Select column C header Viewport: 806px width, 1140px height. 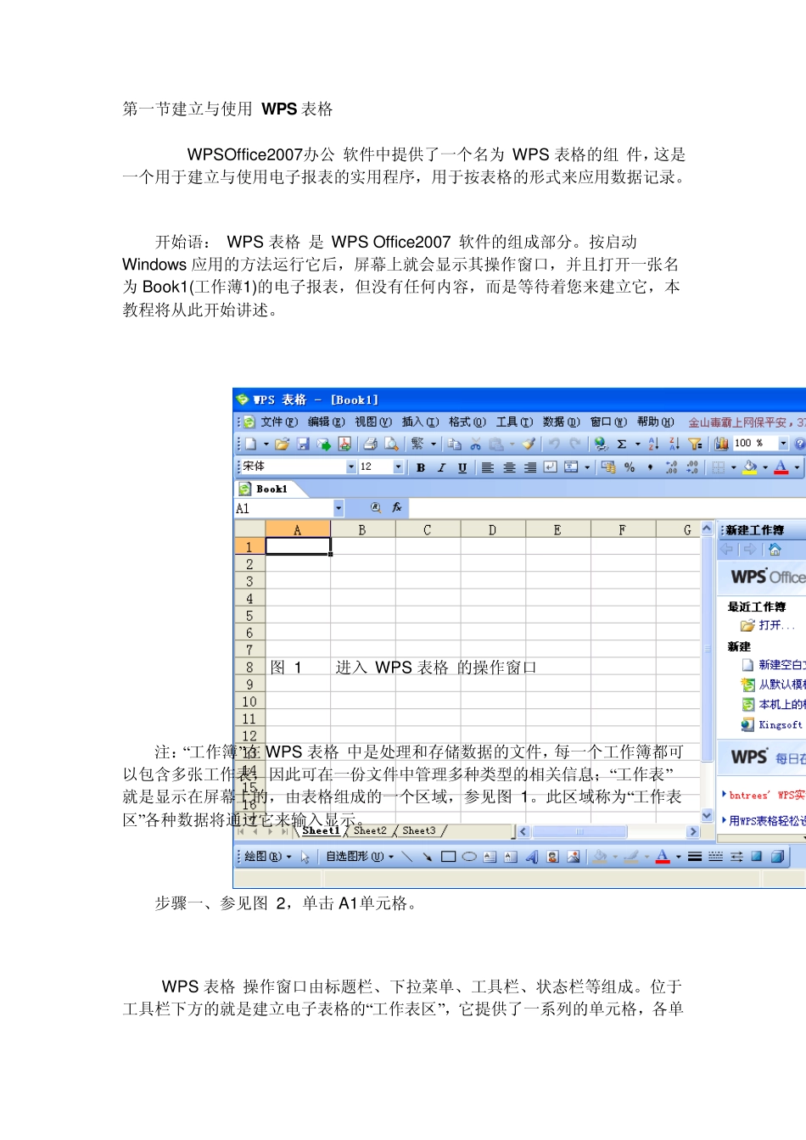click(428, 530)
